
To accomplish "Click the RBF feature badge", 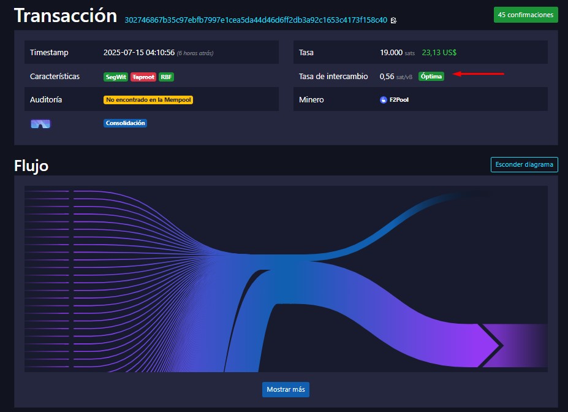I will [166, 77].
